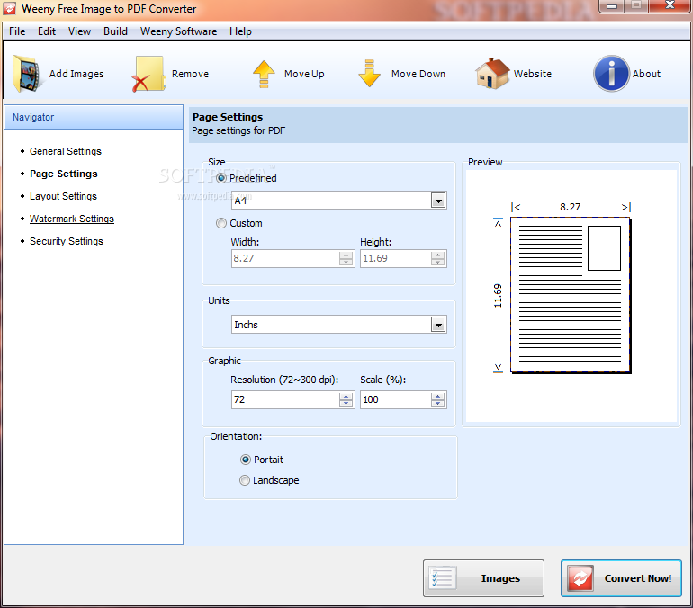The height and width of the screenshot is (608, 693).
Task: Click the Add Images label
Action: (x=76, y=74)
